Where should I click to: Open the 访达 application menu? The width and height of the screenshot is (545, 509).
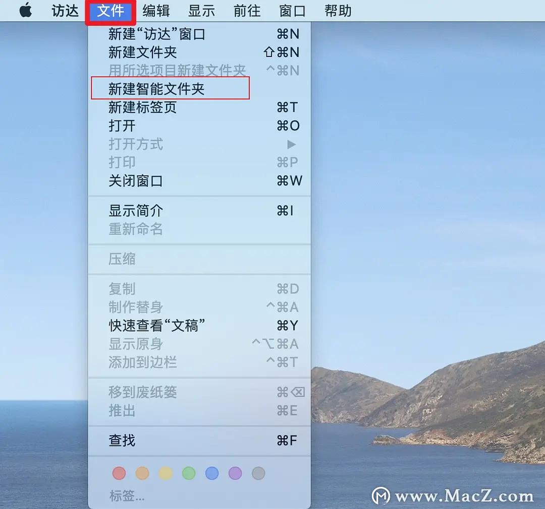(x=65, y=11)
